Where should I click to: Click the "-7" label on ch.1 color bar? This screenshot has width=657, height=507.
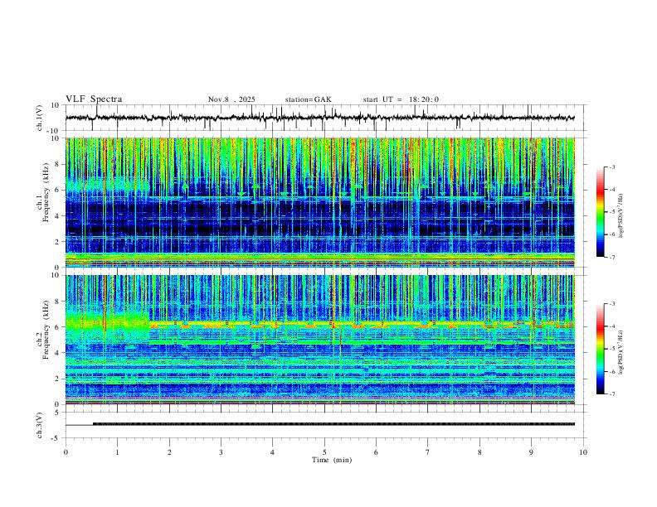click(x=611, y=257)
